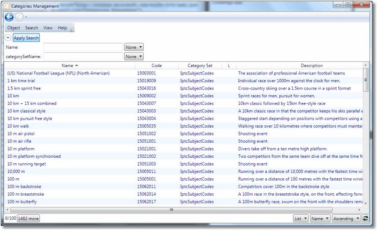
Task: Select the 10 m air pistol row
Action: click(184, 134)
